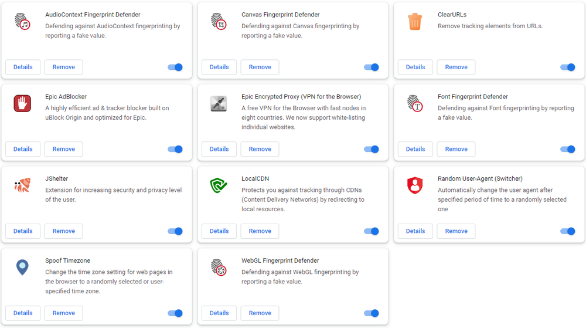
Task: Click the Epic Encrypted Proxy plug icon
Action: pos(219,104)
